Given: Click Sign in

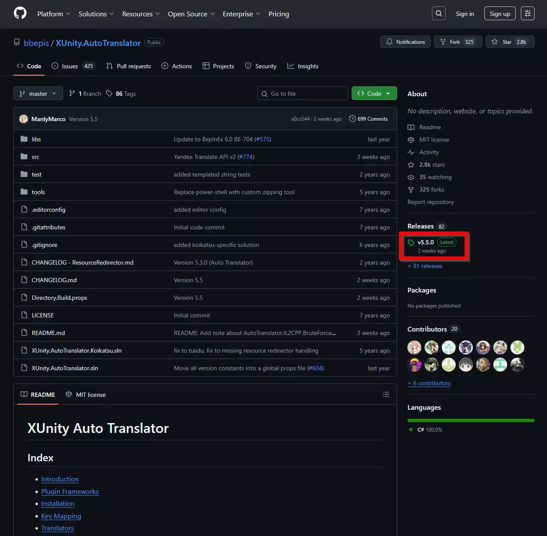Looking at the screenshot, I should tap(465, 14).
